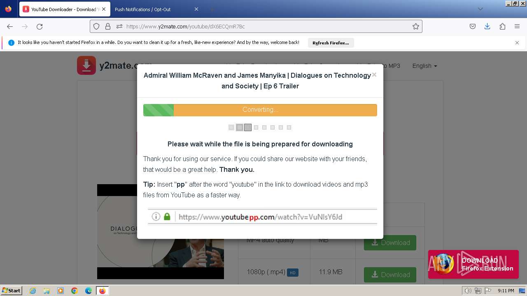Reload the current page
Viewport: 527px width, 296px height.
click(40, 26)
